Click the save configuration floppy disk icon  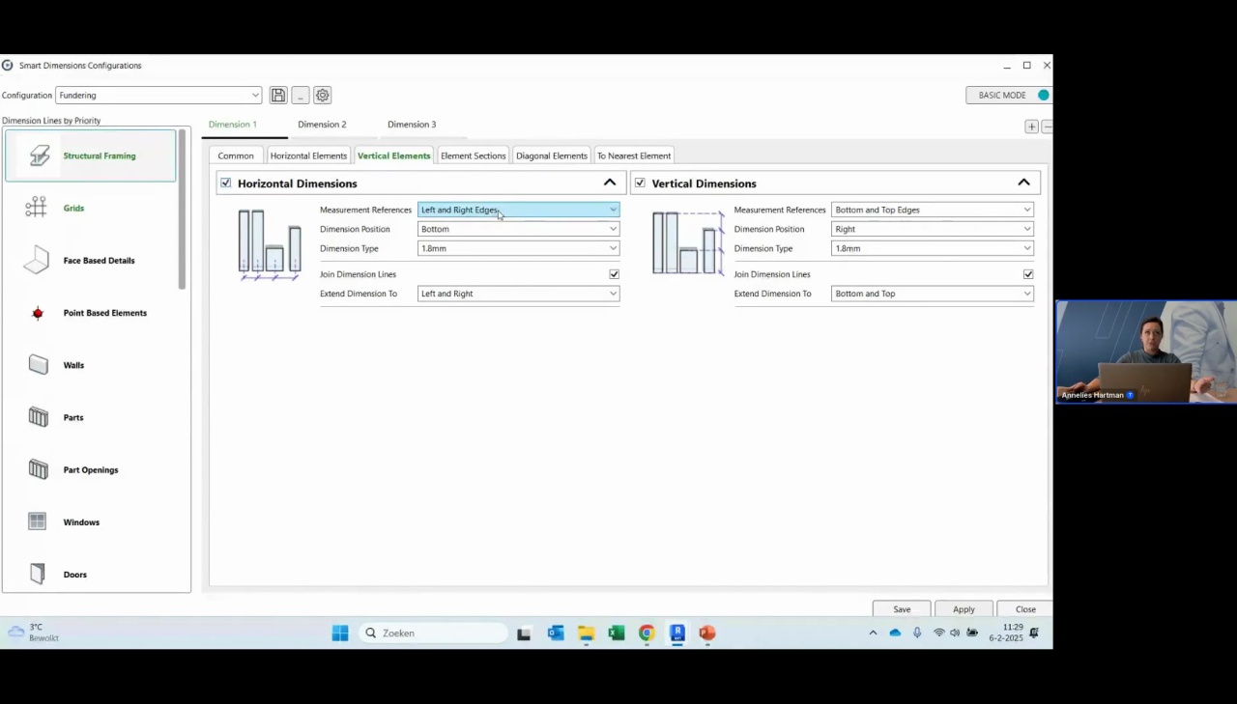tap(278, 96)
